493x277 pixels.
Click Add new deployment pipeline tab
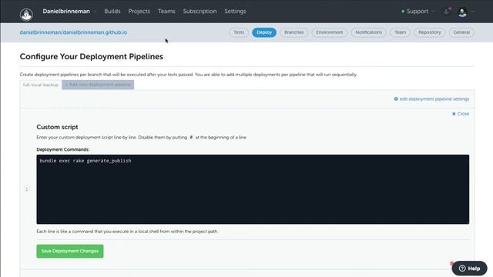pyautogui.click(x=98, y=85)
